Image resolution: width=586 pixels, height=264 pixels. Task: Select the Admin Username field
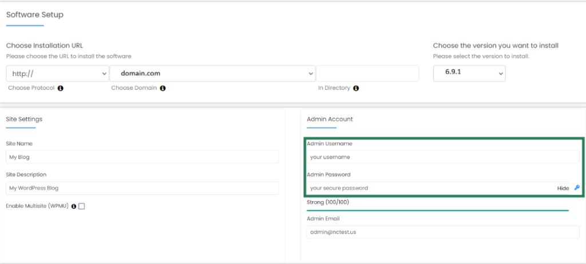[x=442, y=157]
